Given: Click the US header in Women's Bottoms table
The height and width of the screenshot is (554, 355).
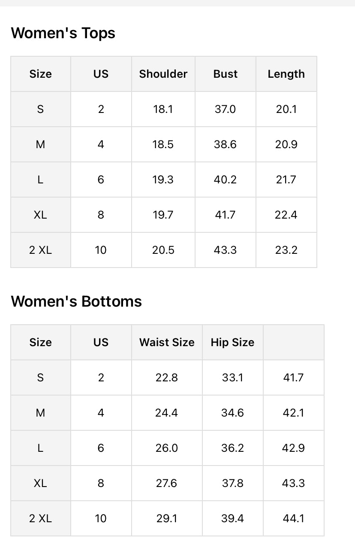Looking at the screenshot, I should pos(101,342).
